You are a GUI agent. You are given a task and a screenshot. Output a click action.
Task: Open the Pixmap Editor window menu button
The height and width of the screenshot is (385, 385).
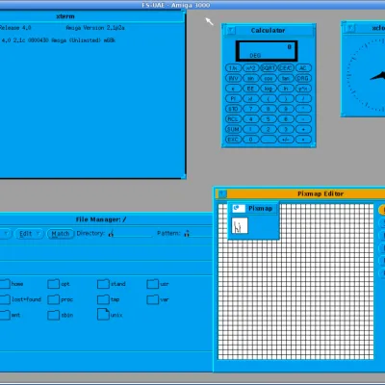click(222, 193)
